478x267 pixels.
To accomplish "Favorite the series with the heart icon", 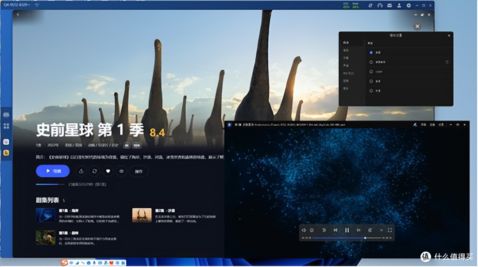I will pos(108,171).
